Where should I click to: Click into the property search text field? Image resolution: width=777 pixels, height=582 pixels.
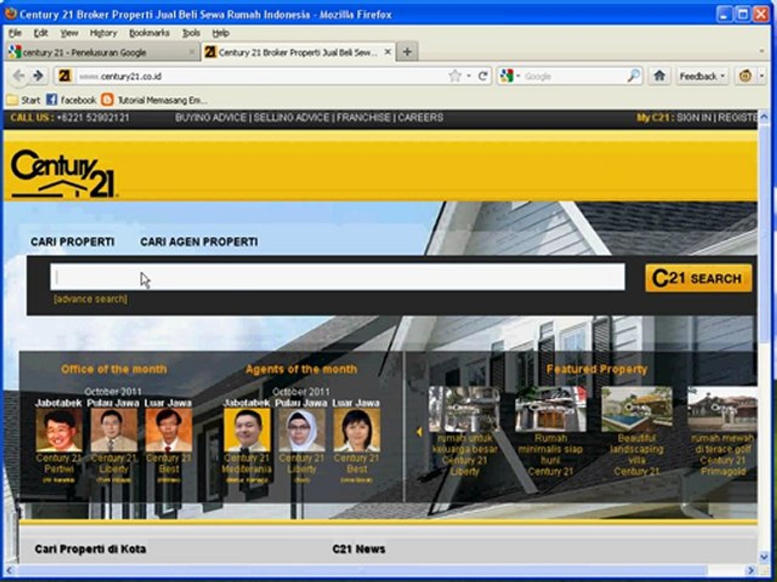pos(338,277)
